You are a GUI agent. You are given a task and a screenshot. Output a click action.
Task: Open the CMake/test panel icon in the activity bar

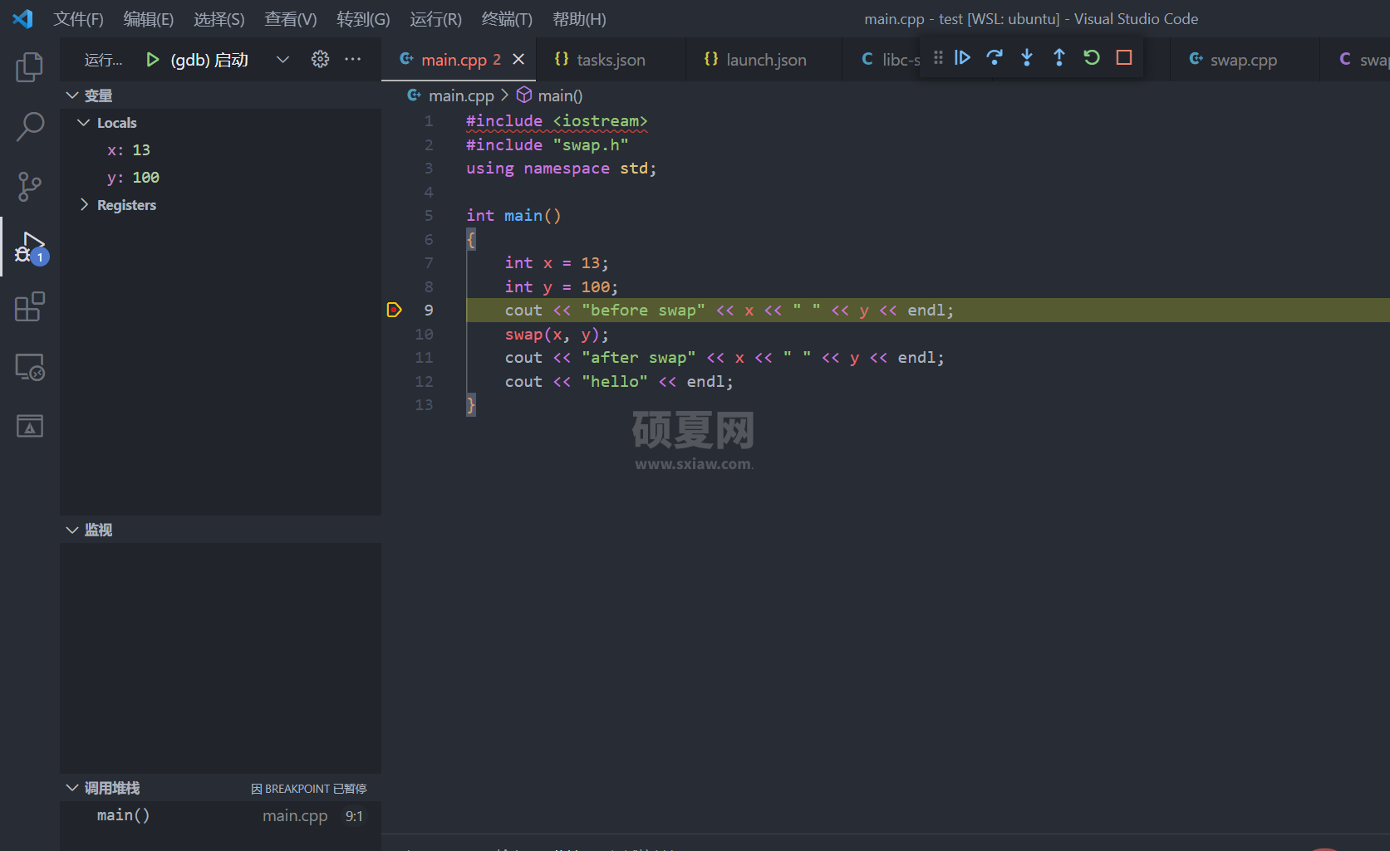[x=30, y=427]
